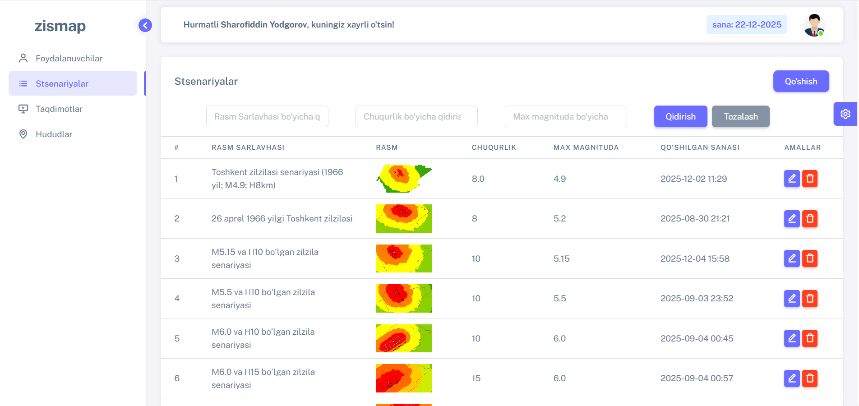The height and width of the screenshot is (406, 859).
Task: Navigate to Hududlar section
Action: click(x=54, y=134)
